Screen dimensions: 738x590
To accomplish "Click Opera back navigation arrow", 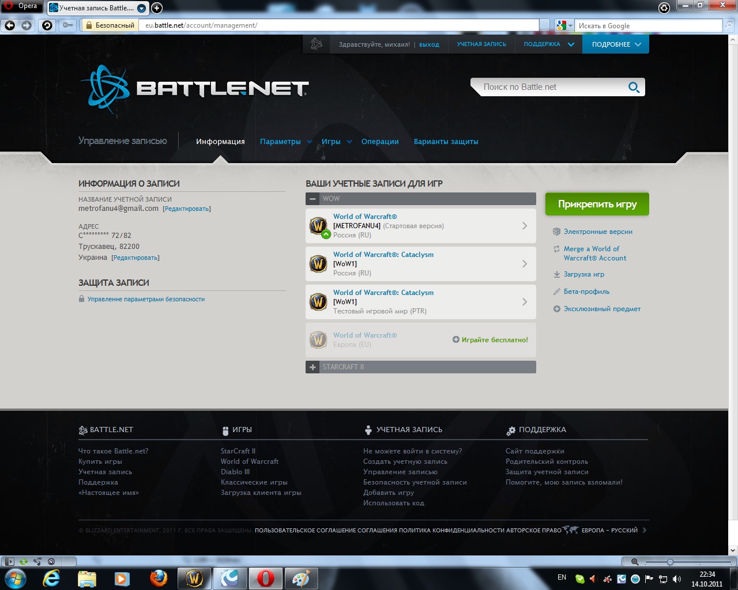I will (10, 25).
